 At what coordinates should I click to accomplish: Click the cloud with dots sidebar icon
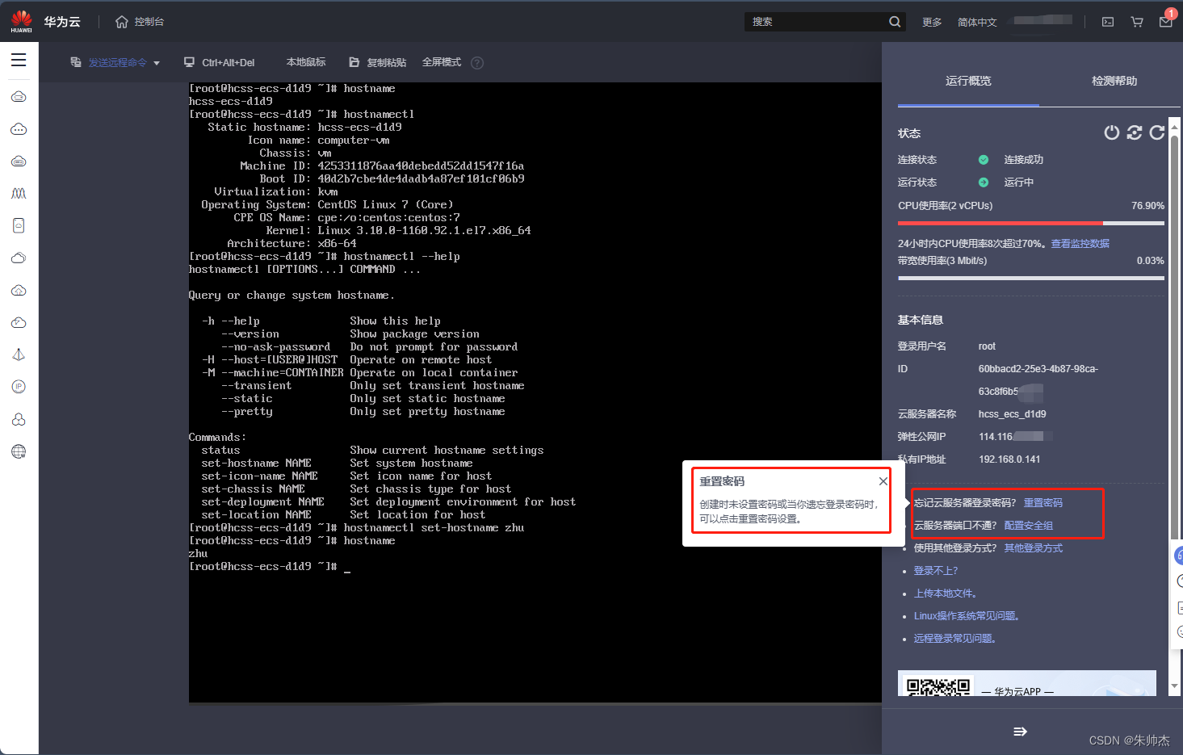pos(19,128)
